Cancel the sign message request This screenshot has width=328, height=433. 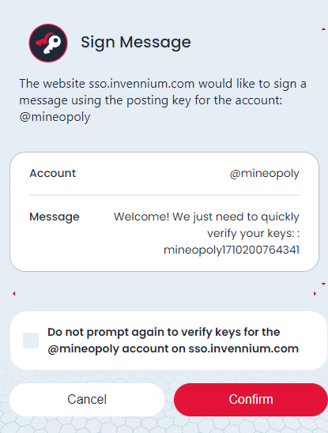87,399
